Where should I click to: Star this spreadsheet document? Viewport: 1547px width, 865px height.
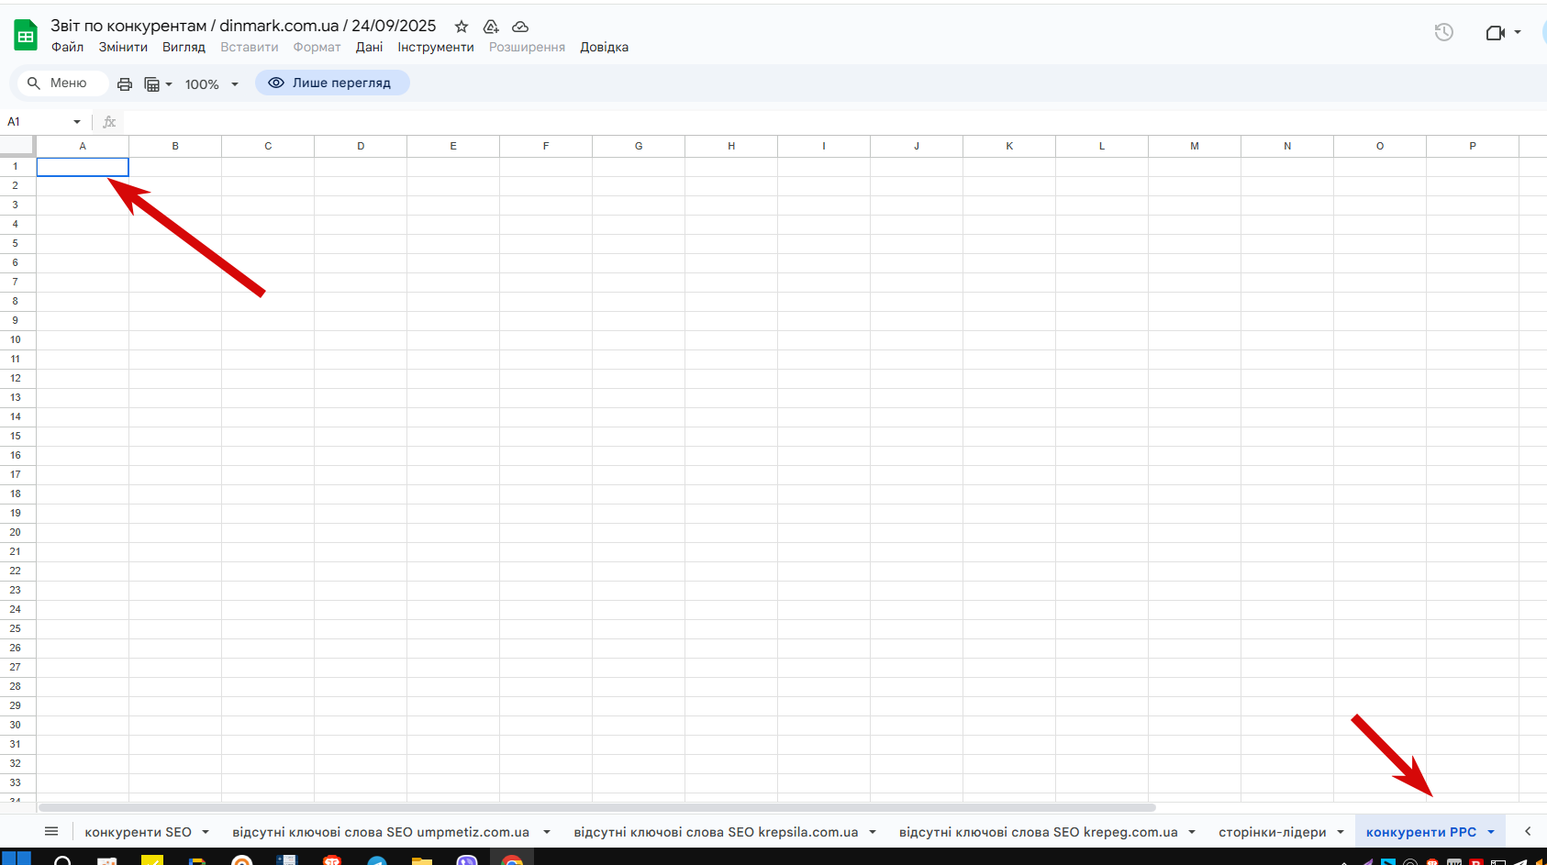(x=462, y=27)
